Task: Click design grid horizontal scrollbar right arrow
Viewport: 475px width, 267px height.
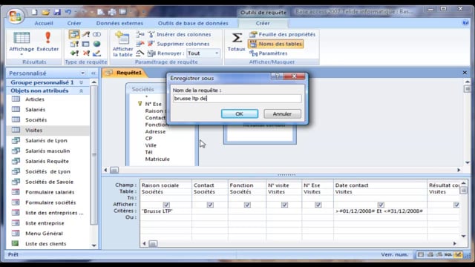Action: tap(454, 244)
